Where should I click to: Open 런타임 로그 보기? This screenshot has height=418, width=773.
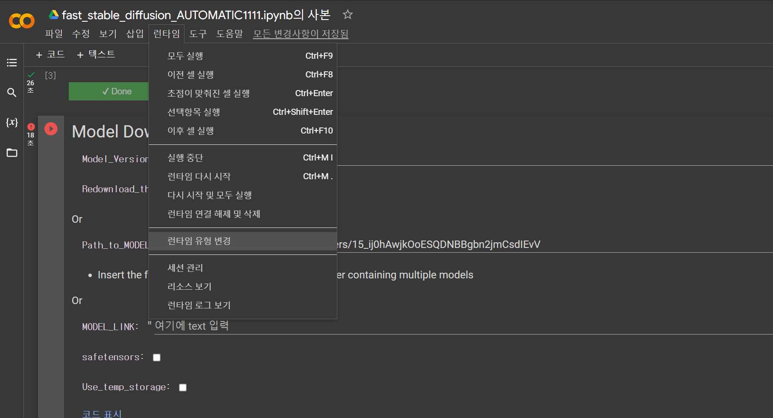click(x=243, y=305)
